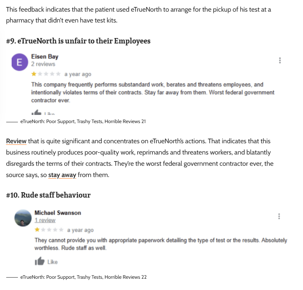
Task: Click the star rating on Michael Swanson review
Action: (49, 230)
